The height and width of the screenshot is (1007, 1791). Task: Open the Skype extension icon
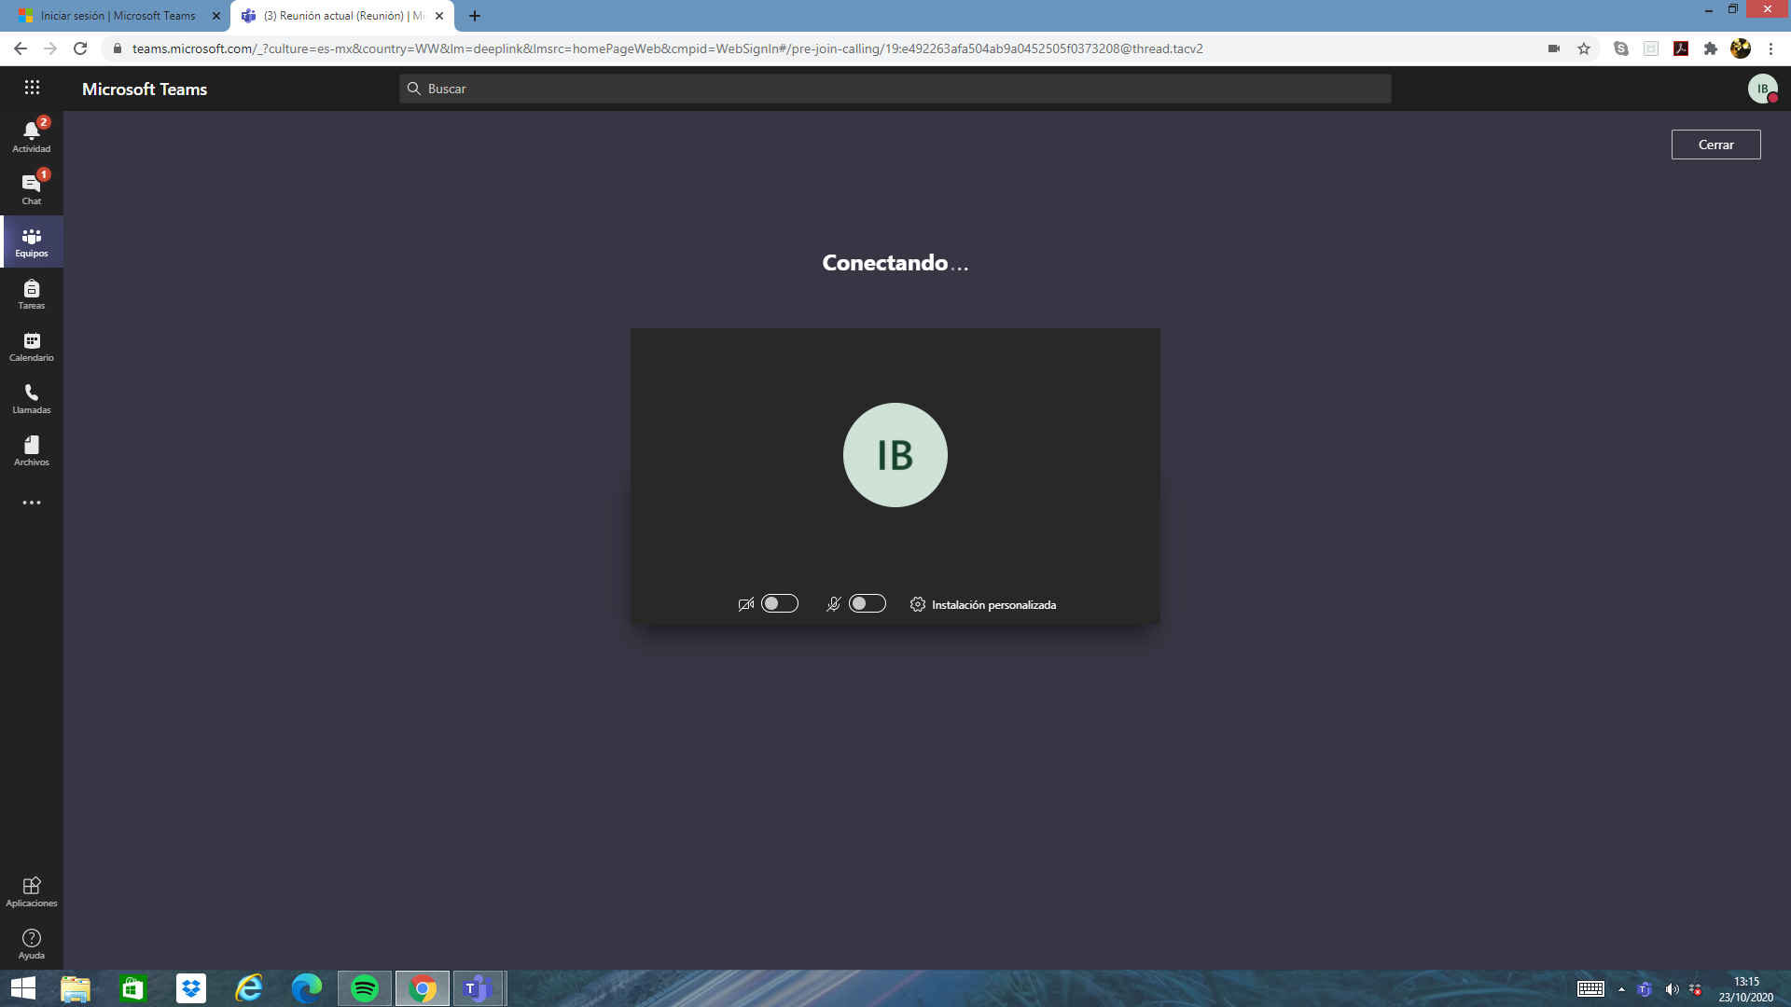click(1621, 48)
